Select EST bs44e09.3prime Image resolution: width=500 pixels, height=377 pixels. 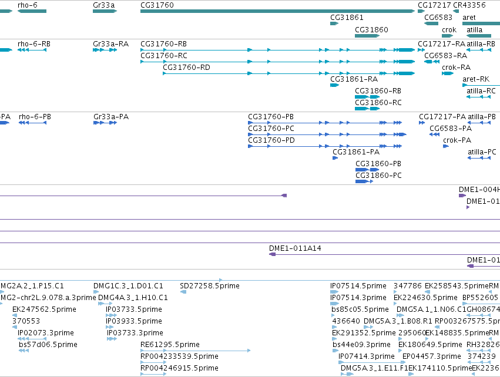(x=361, y=345)
